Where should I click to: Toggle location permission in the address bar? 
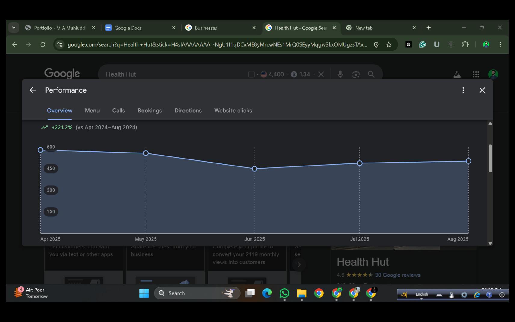(376, 44)
